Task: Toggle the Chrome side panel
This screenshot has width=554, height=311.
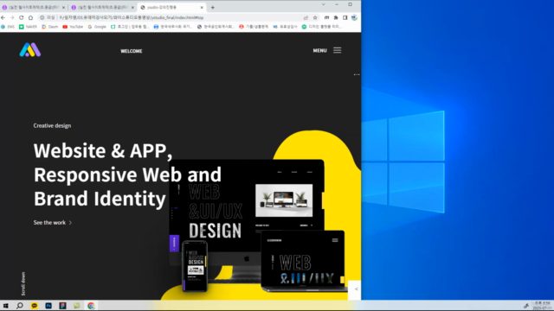Action: 345,17
